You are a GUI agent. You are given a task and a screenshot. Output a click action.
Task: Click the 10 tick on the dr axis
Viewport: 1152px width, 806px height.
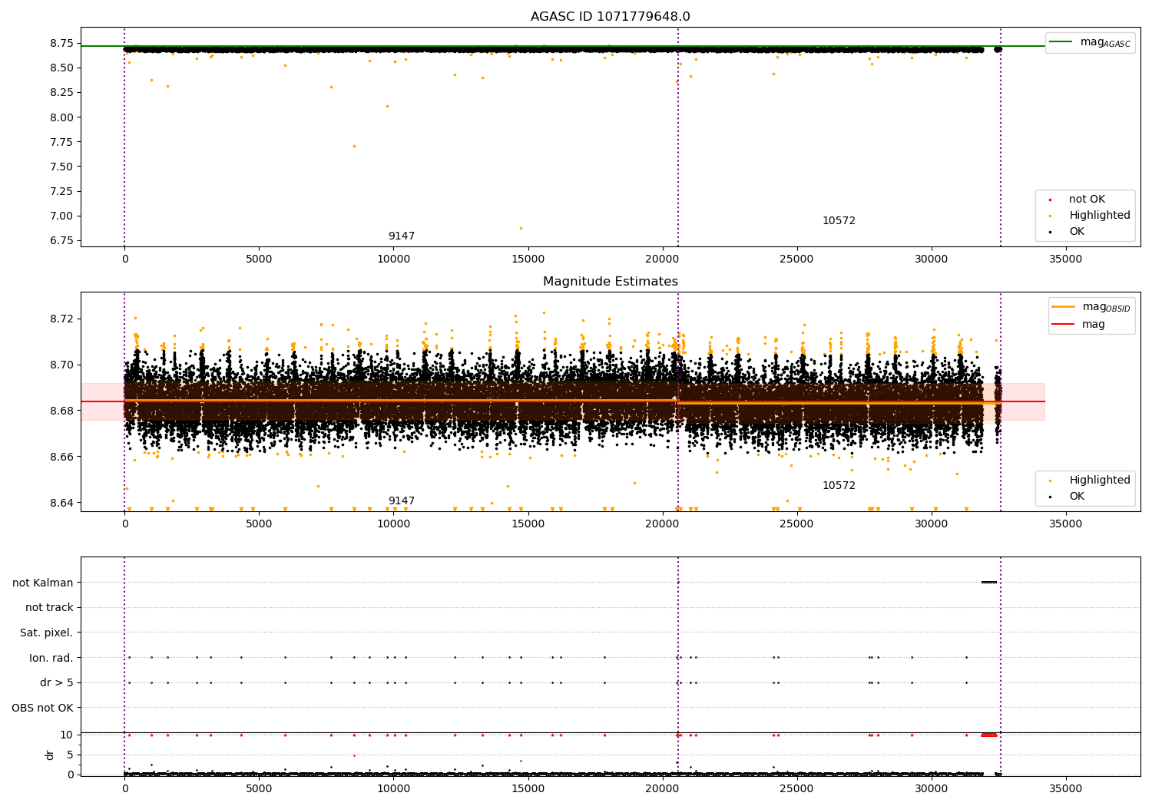click(67, 735)
